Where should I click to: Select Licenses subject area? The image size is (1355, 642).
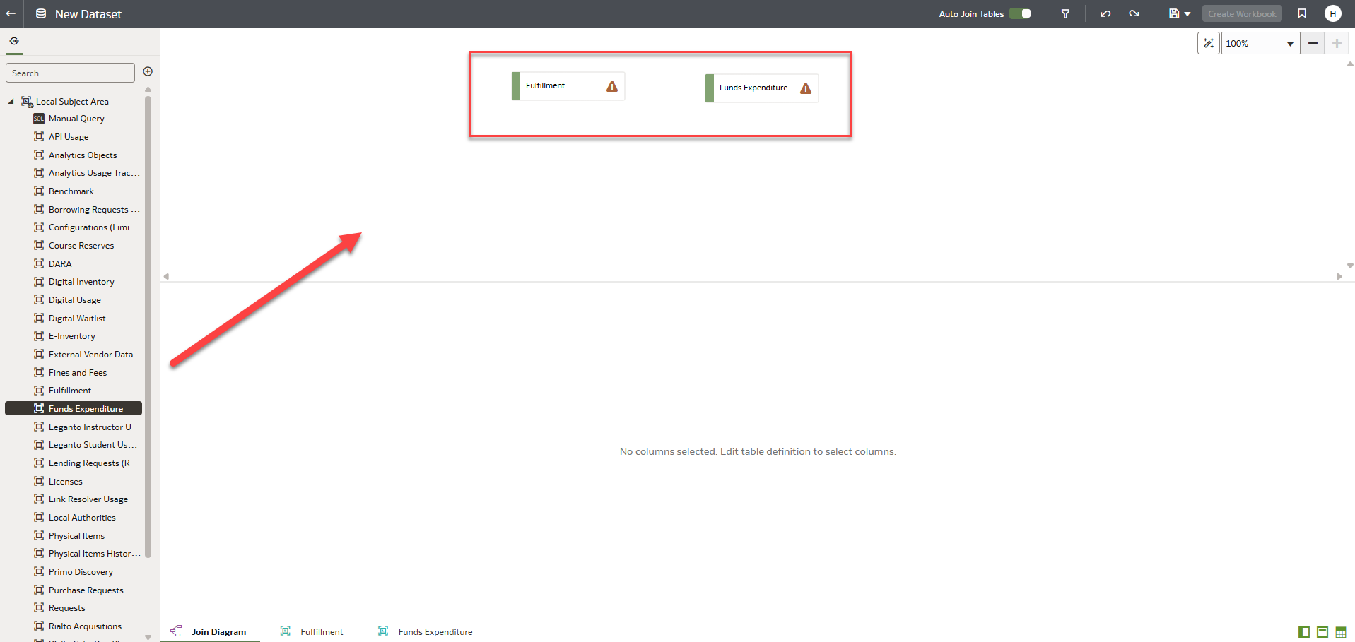click(x=65, y=482)
